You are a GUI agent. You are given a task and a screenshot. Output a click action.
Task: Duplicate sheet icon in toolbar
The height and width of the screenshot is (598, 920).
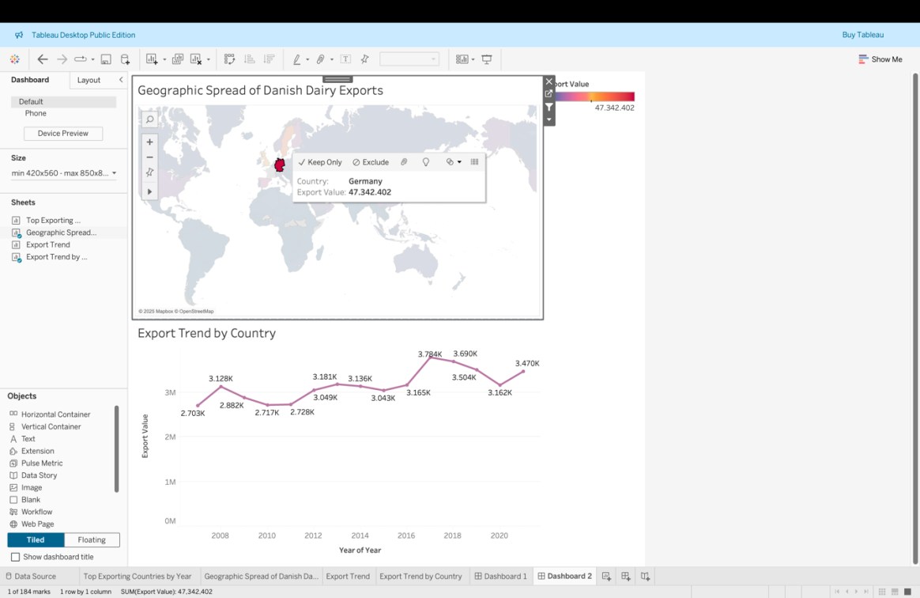(x=178, y=59)
